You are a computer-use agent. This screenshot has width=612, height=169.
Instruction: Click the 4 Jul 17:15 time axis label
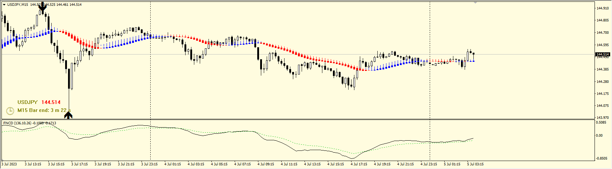(x=359, y=164)
